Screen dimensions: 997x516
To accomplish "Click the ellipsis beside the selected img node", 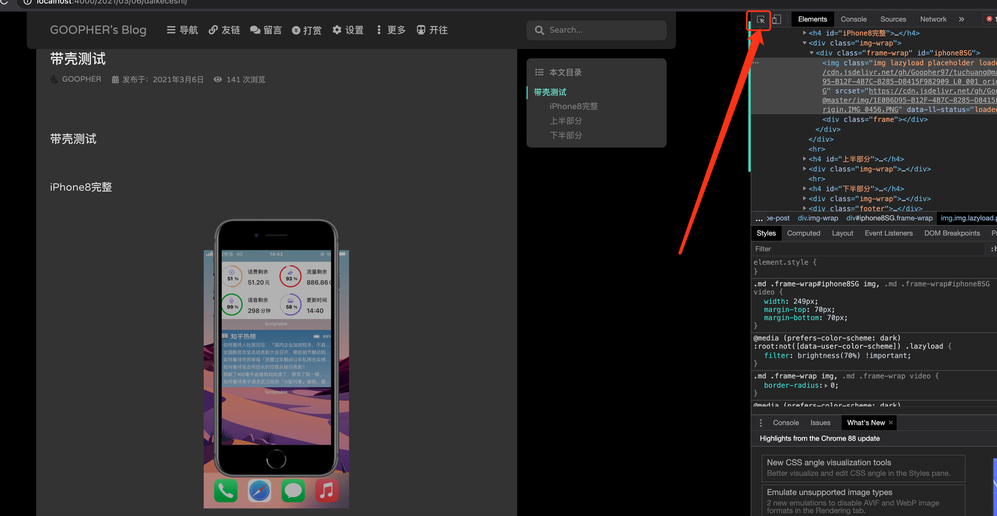I will [756, 63].
